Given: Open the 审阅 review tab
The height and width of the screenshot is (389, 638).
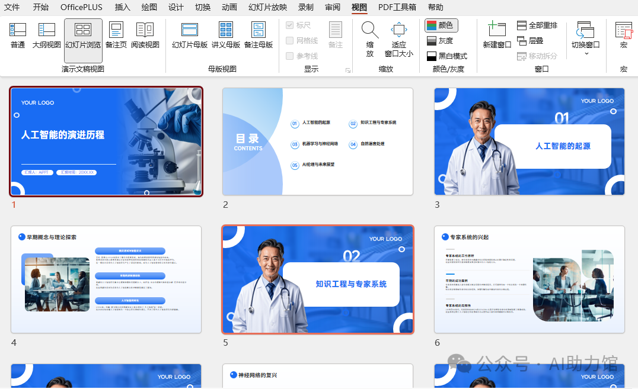Looking at the screenshot, I should pos(333,7).
